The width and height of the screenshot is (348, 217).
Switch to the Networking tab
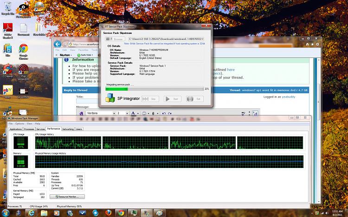point(68,129)
